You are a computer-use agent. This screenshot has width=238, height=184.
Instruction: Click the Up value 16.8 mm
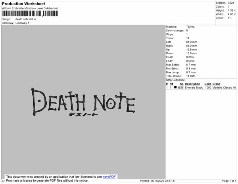[x=192, y=50]
